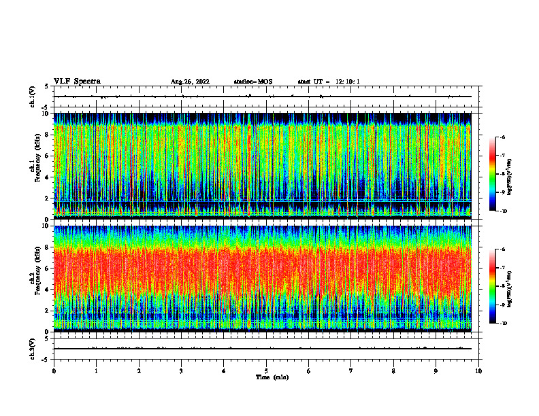Click the 'start UT = 12:10: 1' text
Viewport: 539px width, 416px height.
[x=329, y=82]
